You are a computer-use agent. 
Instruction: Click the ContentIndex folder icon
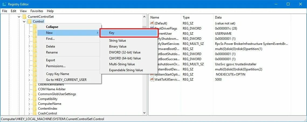click(x=35, y=109)
